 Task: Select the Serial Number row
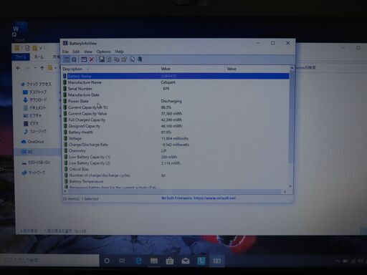(x=176, y=89)
